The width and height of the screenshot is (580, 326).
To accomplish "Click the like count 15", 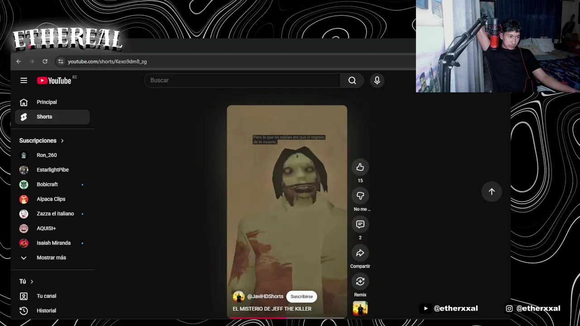I will (x=360, y=181).
